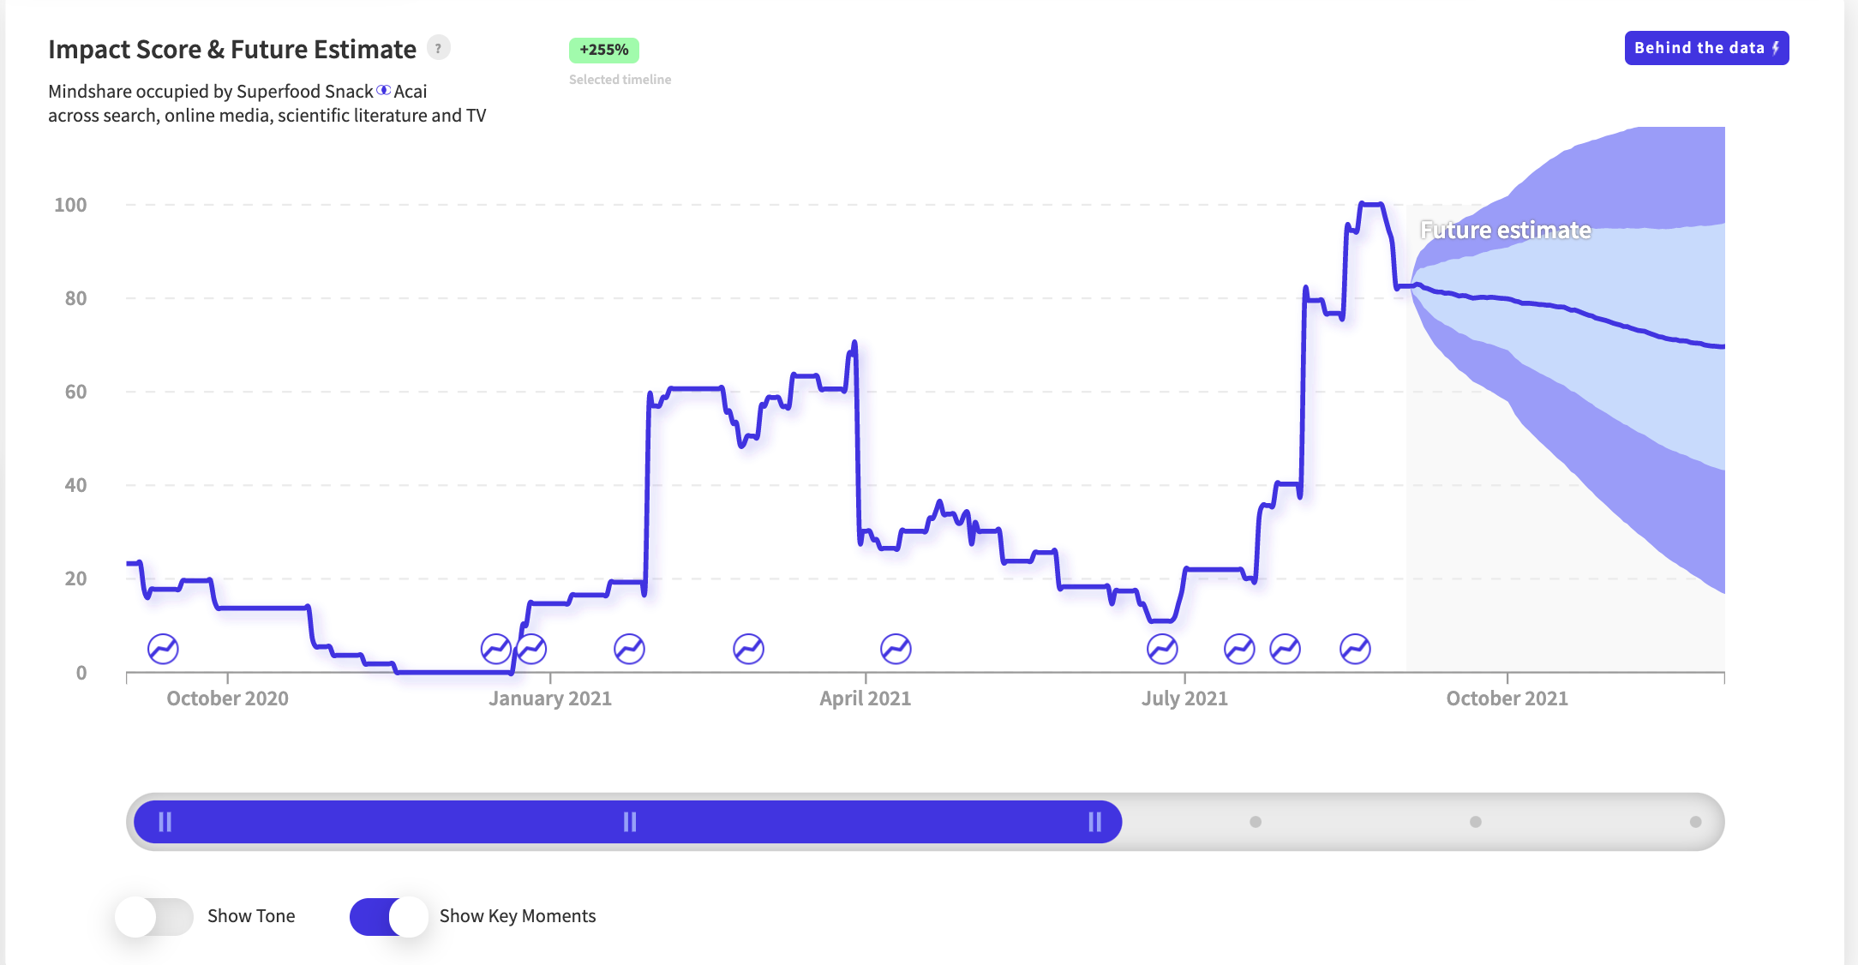Click the key moment icon just after April 2021
Image resolution: width=1858 pixels, height=965 pixels.
(896, 649)
